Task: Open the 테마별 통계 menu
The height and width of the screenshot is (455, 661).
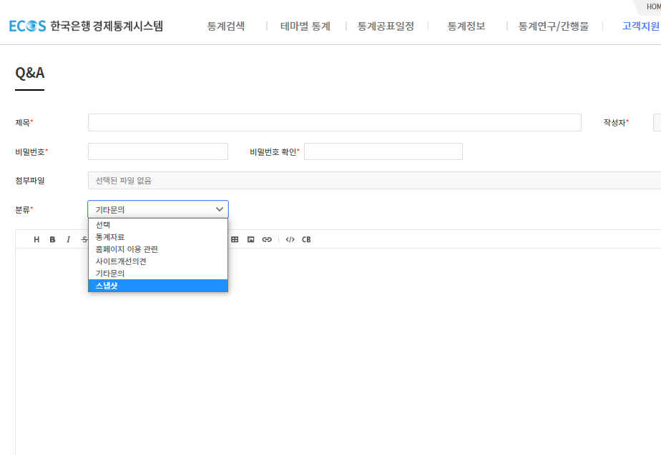Action: (305, 26)
